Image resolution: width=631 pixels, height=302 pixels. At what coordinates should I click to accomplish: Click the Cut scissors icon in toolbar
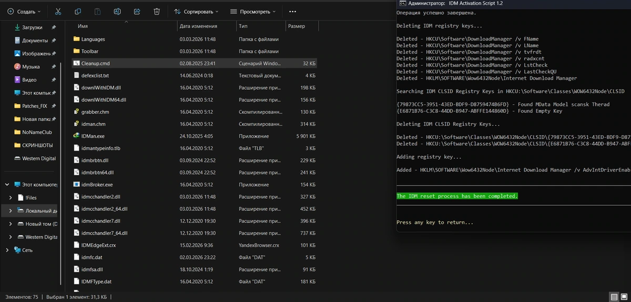pos(58,11)
